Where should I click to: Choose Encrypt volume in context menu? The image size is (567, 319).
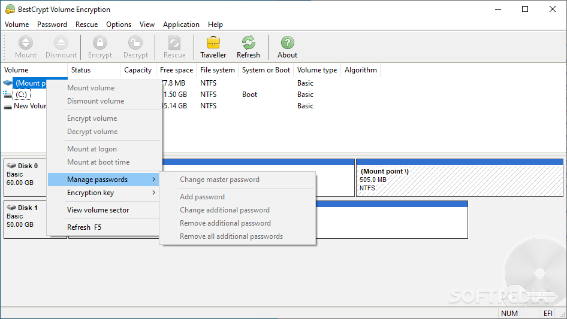click(104, 119)
